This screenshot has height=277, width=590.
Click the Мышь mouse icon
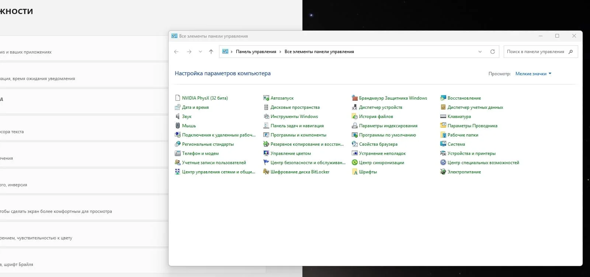pyautogui.click(x=178, y=126)
